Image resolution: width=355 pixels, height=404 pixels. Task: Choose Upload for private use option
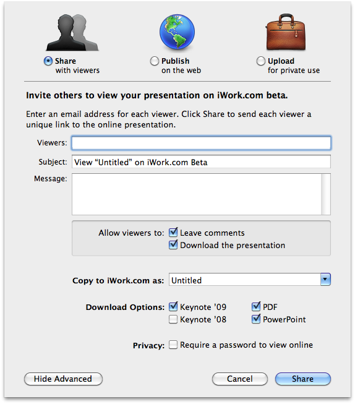(261, 61)
